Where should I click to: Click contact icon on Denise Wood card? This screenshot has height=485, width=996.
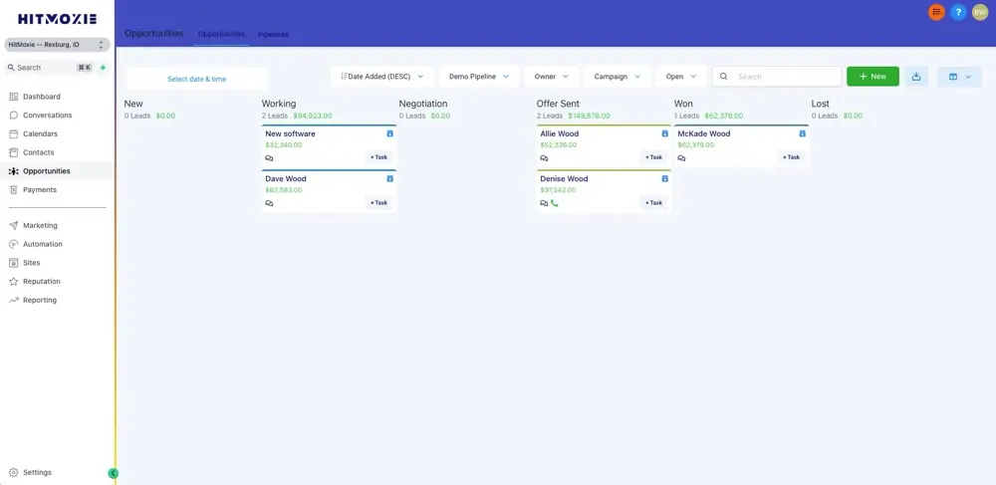tap(665, 179)
